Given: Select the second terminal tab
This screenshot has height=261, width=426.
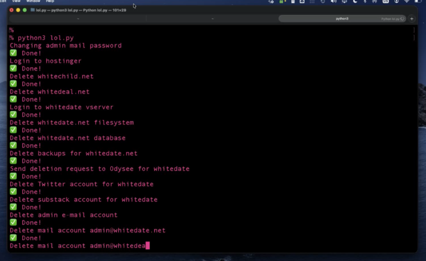Looking at the screenshot, I should click(212, 18).
